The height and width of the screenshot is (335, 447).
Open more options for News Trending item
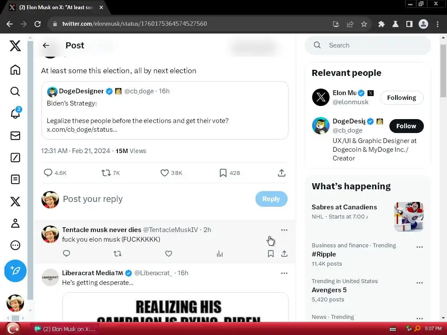(x=419, y=318)
